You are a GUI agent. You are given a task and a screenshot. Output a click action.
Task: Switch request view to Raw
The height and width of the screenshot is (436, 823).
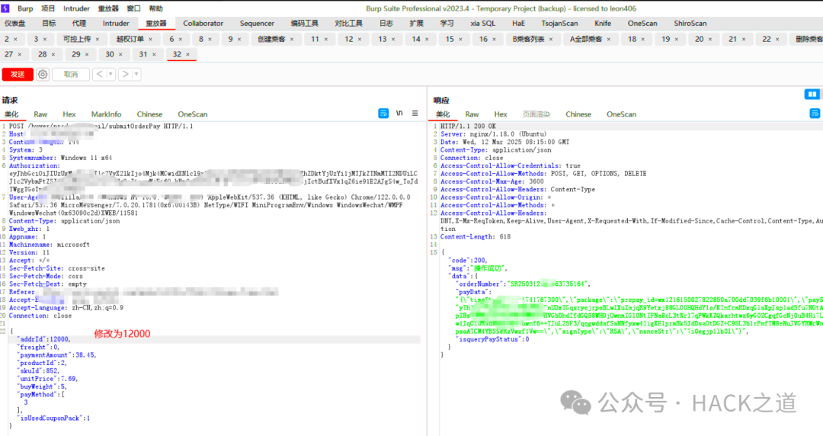coord(40,114)
